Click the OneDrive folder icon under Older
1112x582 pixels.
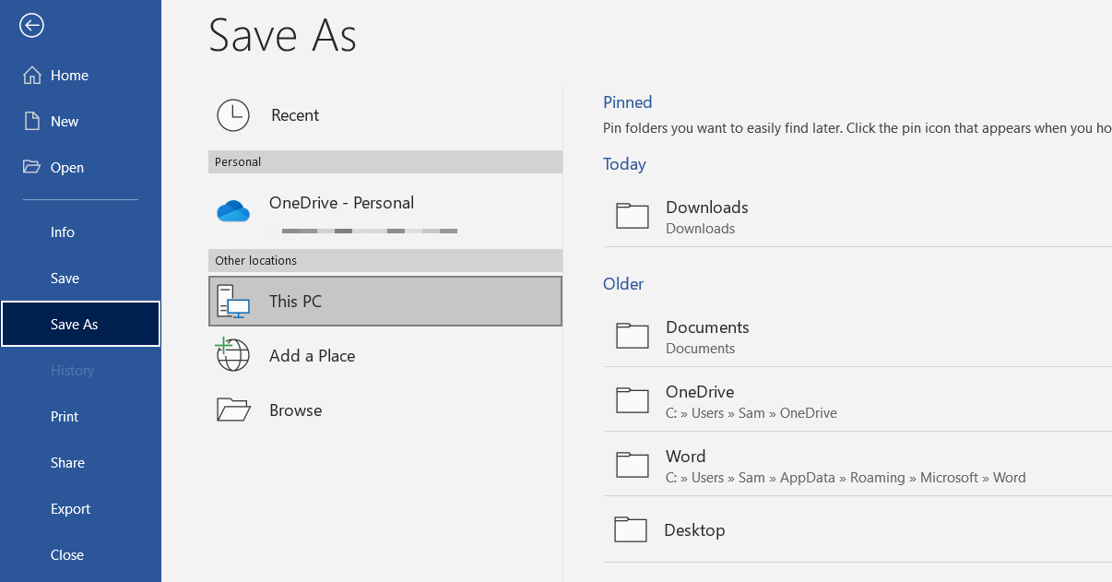[x=633, y=400]
